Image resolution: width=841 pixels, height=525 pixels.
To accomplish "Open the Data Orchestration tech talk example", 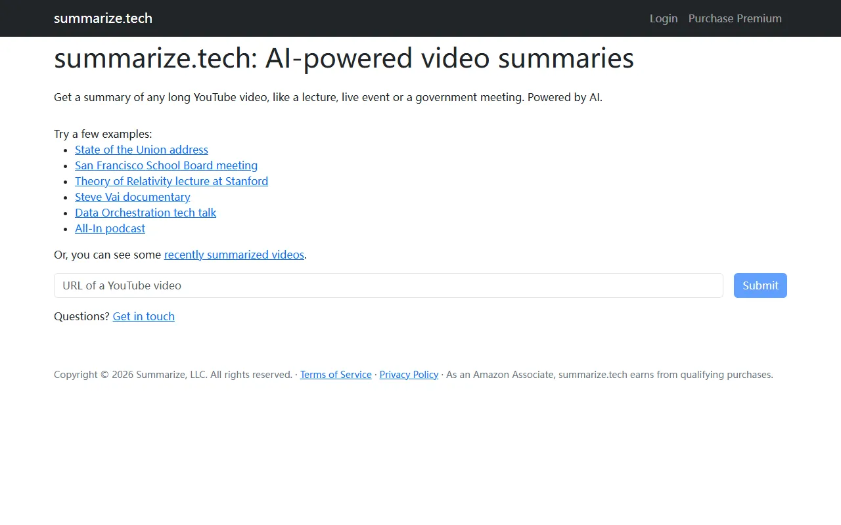I will (145, 213).
